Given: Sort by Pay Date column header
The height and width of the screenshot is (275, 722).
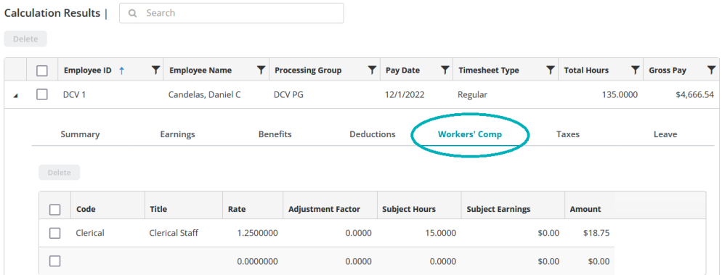Looking at the screenshot, I should coord(402,70).
